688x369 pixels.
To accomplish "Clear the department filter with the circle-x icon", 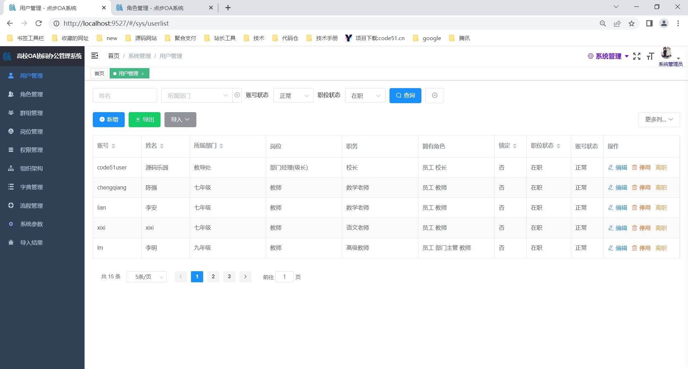I will [237, 95].
